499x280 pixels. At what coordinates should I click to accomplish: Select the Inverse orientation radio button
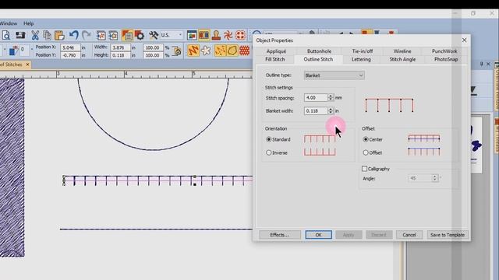pos(268,152)
